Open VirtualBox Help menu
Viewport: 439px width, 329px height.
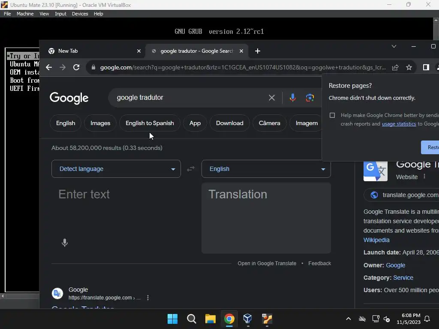pyautogui.click(x=98, y=14)
